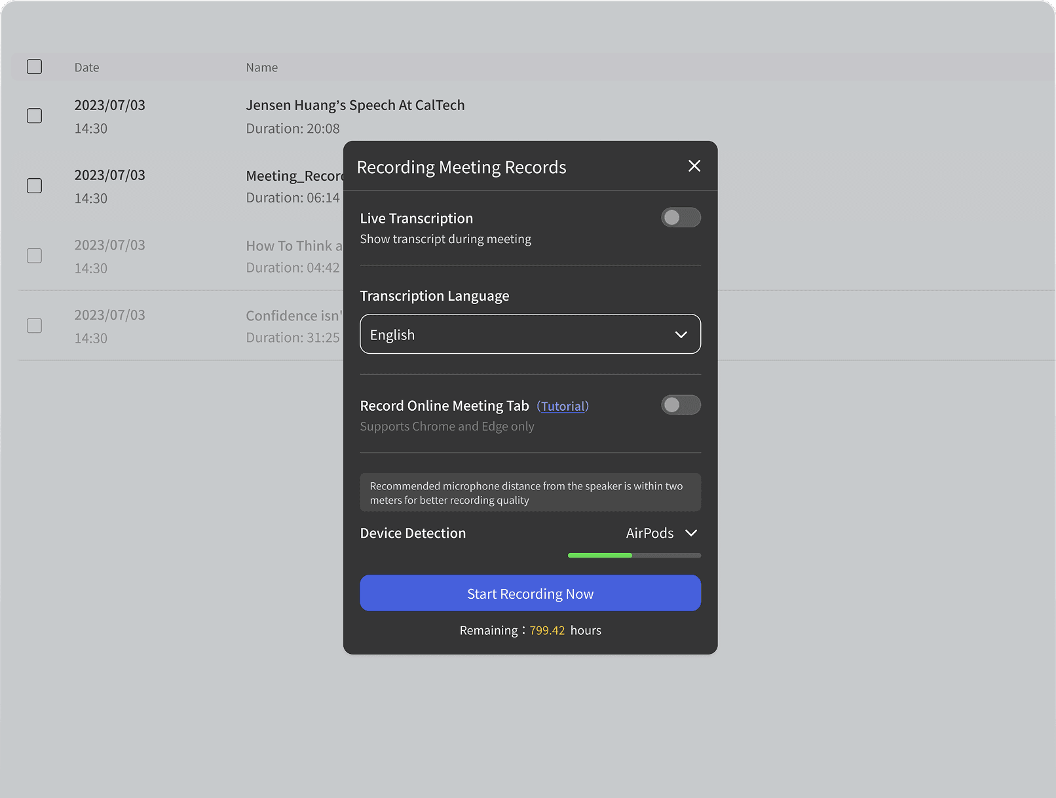This screenshot has height=798, width=1056.
Task: Sort by the Date column header
Action: [86, 67]
